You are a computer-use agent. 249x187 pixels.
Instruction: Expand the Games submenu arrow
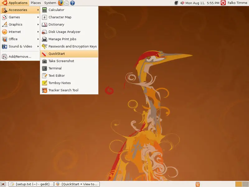coord(38,17)
